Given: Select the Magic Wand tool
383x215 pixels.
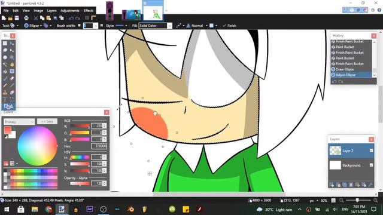Looking at the screenshot, I should click(5, 64).
